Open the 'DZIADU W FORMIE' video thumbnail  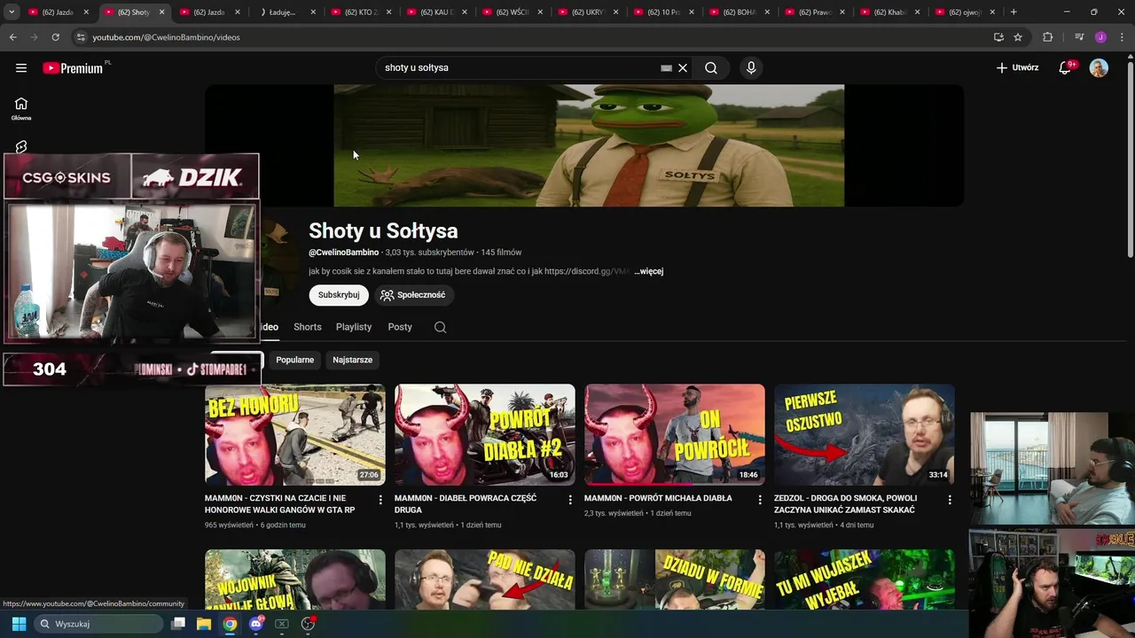pos(675,580)
